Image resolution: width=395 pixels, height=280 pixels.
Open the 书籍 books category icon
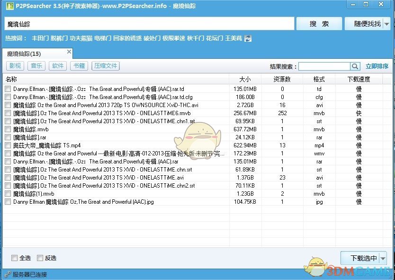pos(79,66)
